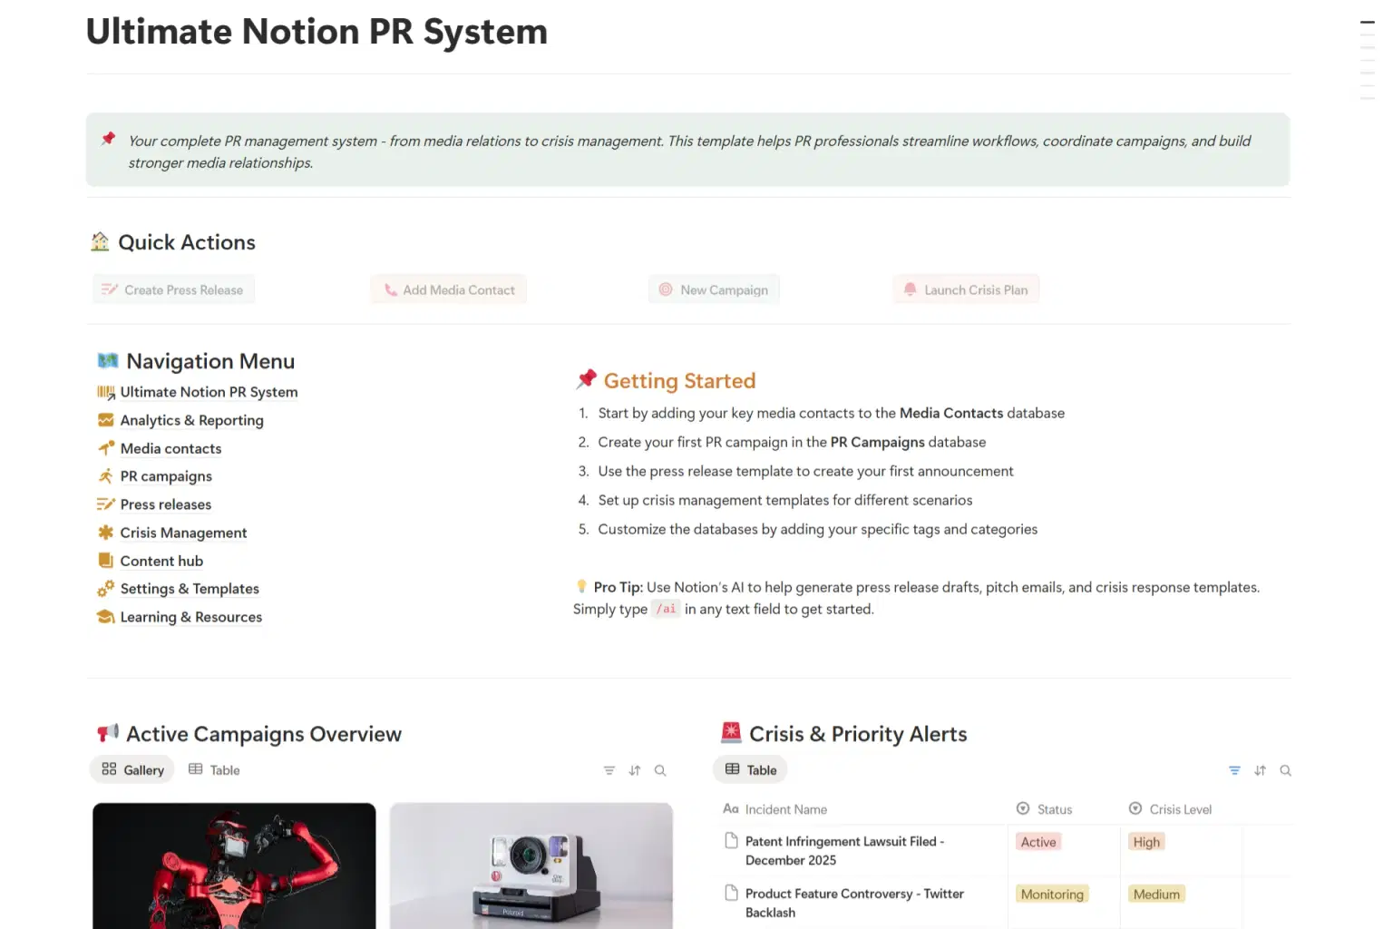Click the search icon in Active Campaigns Overview

pos(660,770)
